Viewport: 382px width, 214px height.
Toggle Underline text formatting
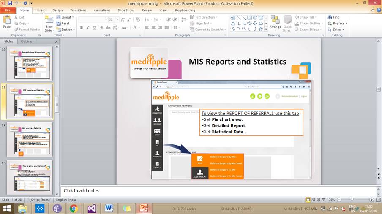[95, 27]
